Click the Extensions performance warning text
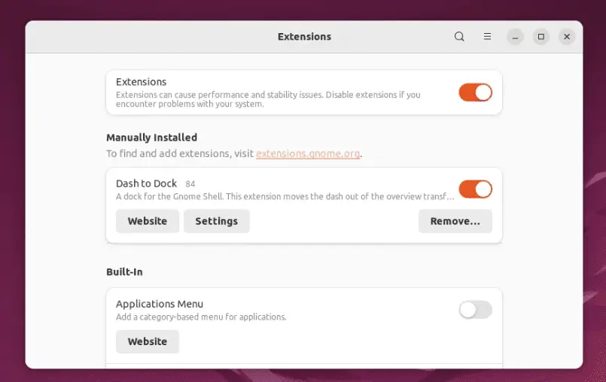606x382 pixels. (268, 99)
